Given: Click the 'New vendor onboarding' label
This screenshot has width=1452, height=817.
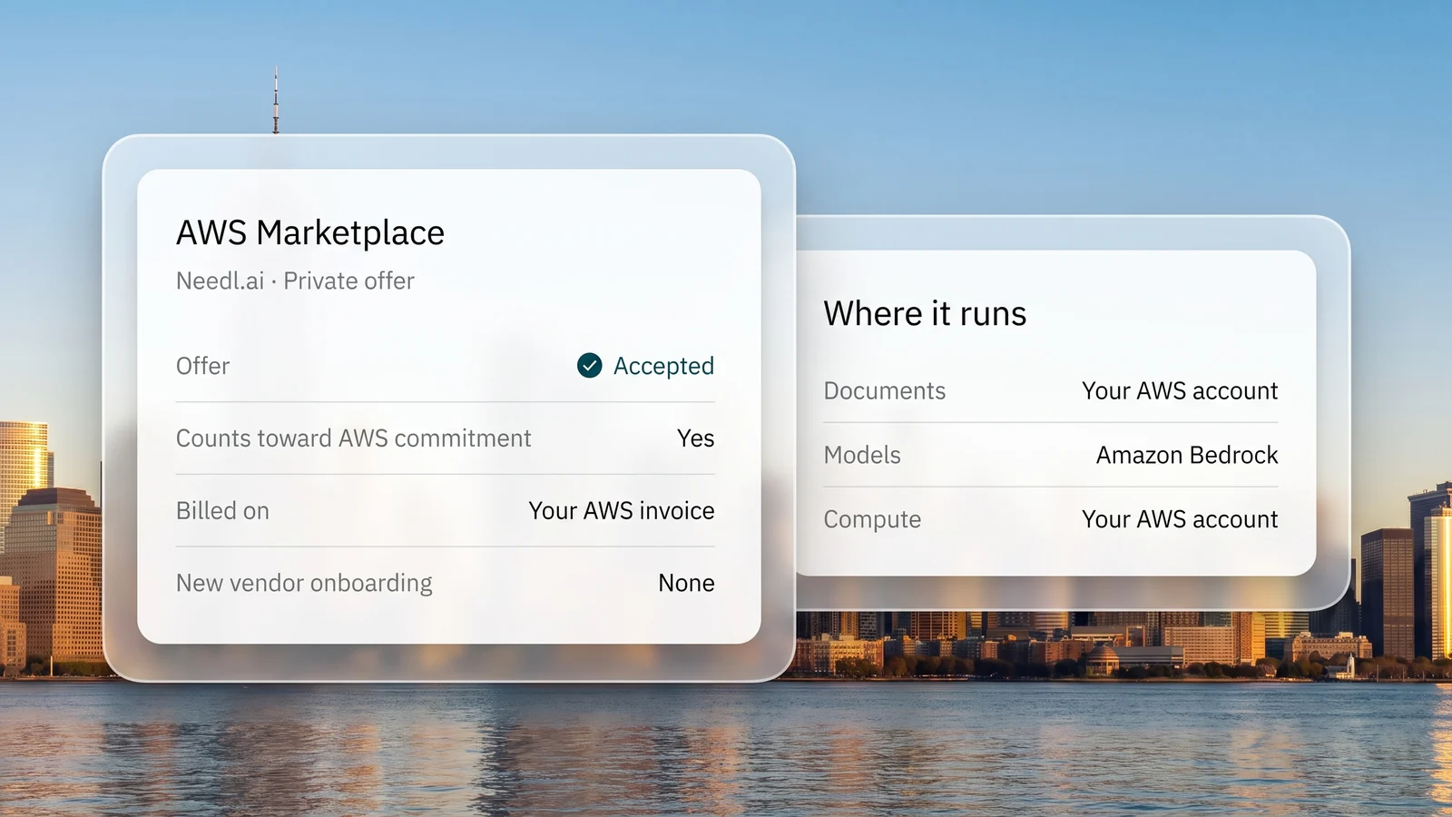Looking at the screenshot, I should coord(304,584).
